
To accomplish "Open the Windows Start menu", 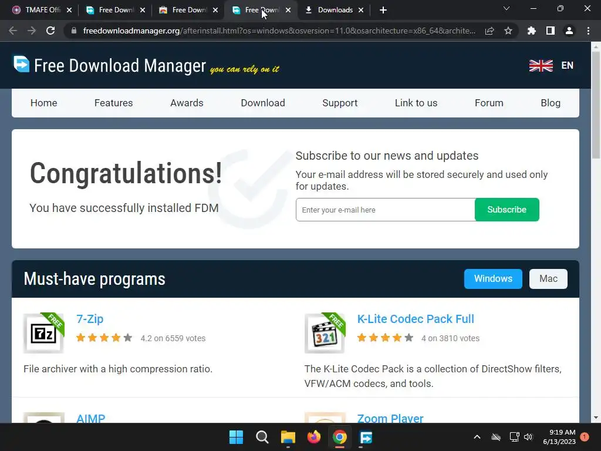I will click(x=236, y=437).
